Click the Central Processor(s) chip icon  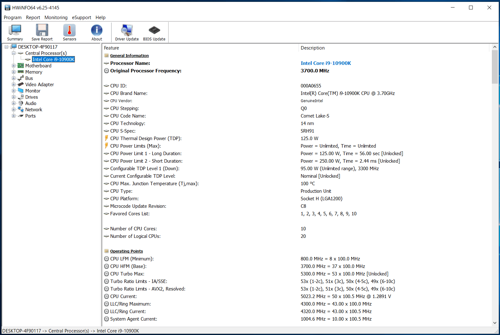click(x=21, y=53)
